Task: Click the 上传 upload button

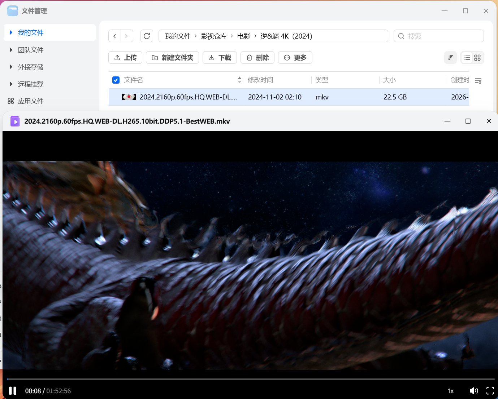Action: coord(125,58)
